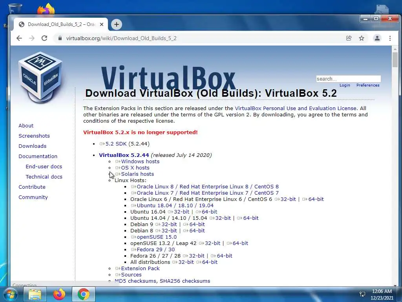Open Screenshots in the sidebar
This screenshot has width=402, height=302.
tap(34, 136)
